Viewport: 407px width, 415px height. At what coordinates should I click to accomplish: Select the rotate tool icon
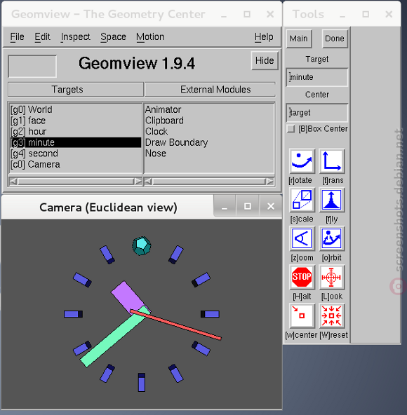click(x=302, y=161)
